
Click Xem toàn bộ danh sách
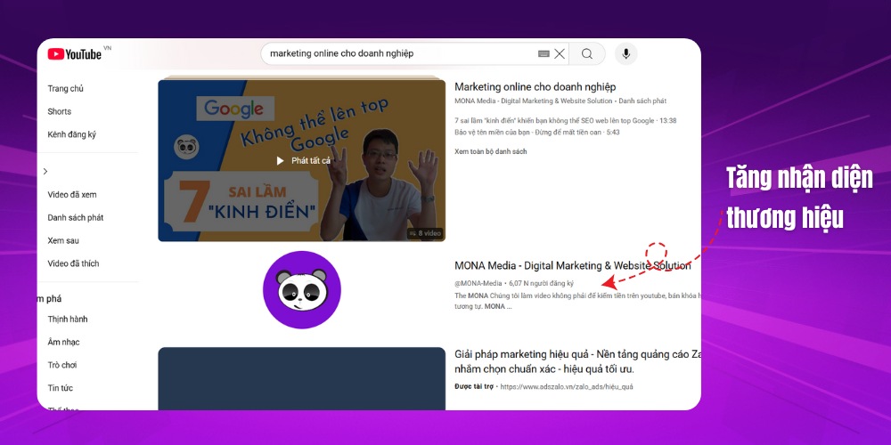pos(491,151)
